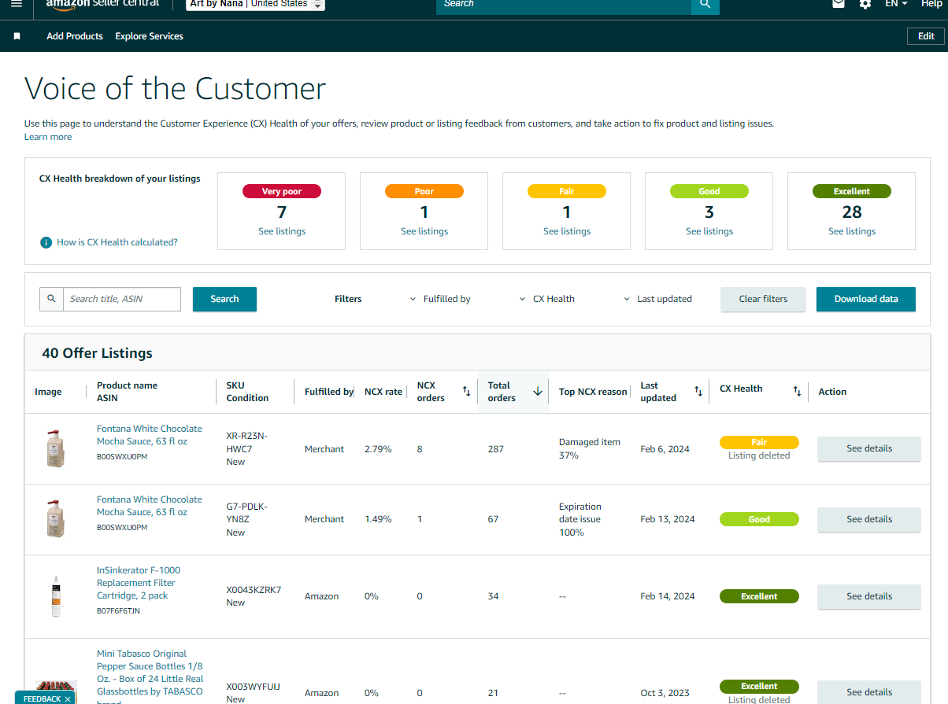
Task: Click the Fair badge in the XR-R23N-HWC7 row
Action: click(x=759, y=442)
